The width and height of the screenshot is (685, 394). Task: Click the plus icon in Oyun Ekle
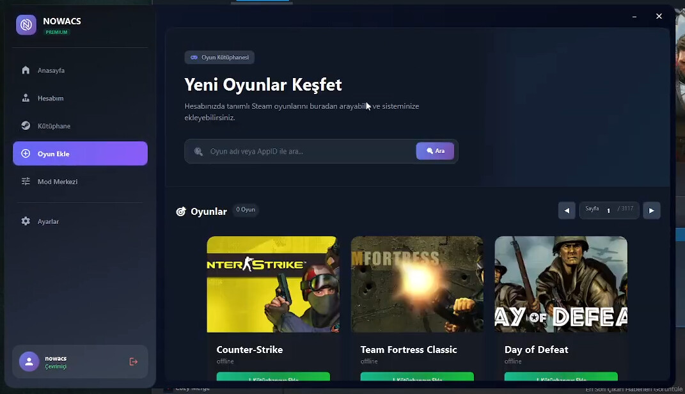pos(26,154)
